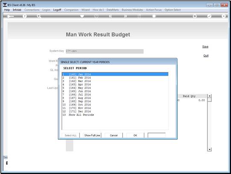
Task: Click the OK button
Action: (x=135, y=136)
